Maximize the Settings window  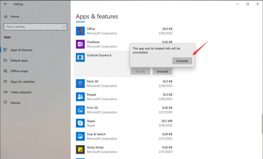[x=248, y=4]
